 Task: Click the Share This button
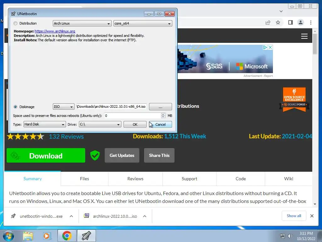click(159, 155)
